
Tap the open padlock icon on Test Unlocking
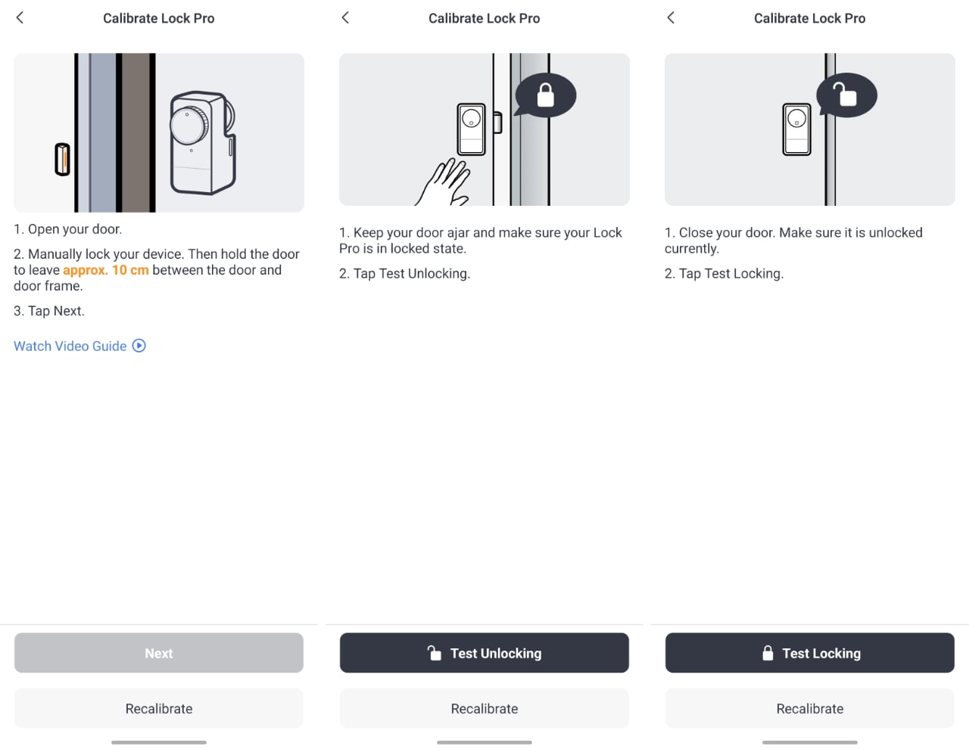[434, 653]
